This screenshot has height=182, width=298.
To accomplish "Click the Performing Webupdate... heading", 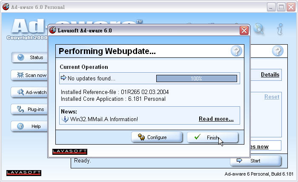I will click(107, 51).
